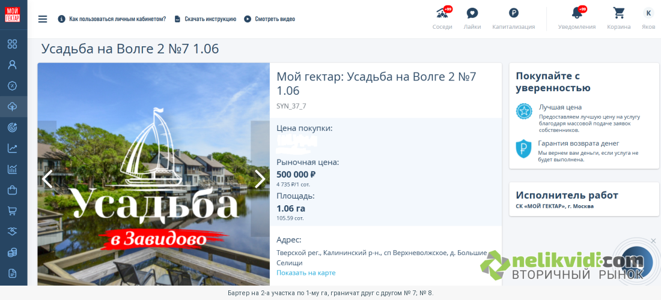This screenshot has height=300, width=661.
Task: Open the Яков user profile avatar
Action: tap(648, 13)
